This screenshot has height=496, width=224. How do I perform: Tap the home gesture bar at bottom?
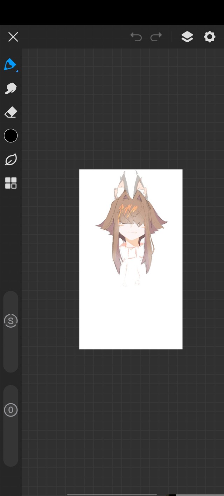[112, 494]
